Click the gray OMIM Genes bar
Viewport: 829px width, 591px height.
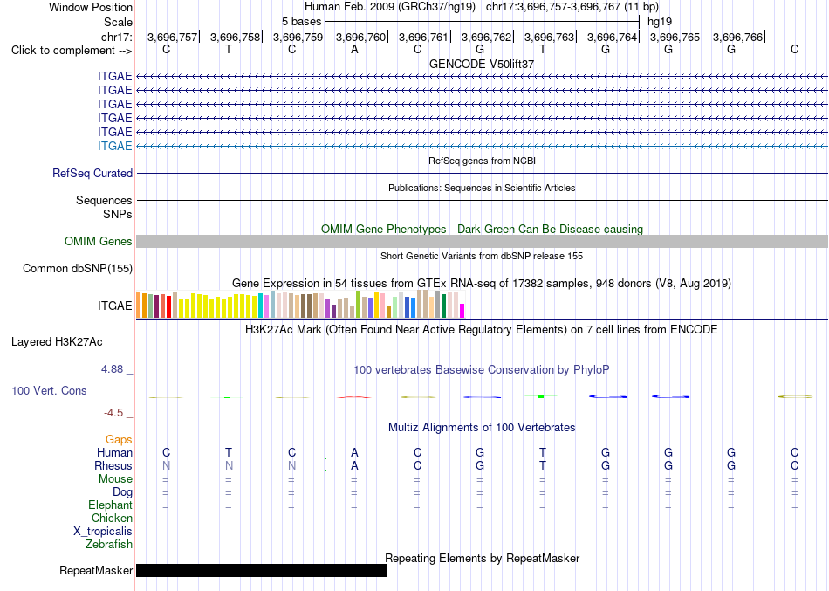pyautogui.click(x=482, y=241)
